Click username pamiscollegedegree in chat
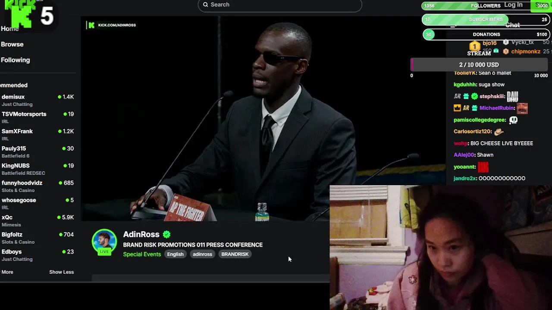Viewport: 552px width, 310px height. click(x=480, y=120)
